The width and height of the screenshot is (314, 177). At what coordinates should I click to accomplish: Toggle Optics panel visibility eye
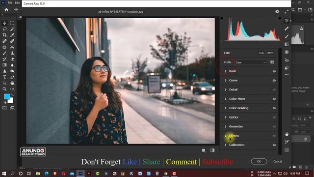274,118
